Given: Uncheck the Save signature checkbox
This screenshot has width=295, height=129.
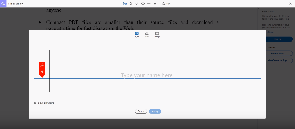Looking at the screenshot, I should click(35, 103).
